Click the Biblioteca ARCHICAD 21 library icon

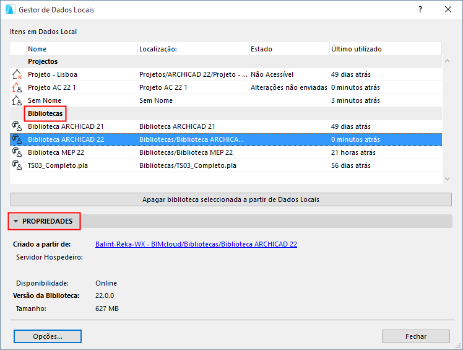17,126
